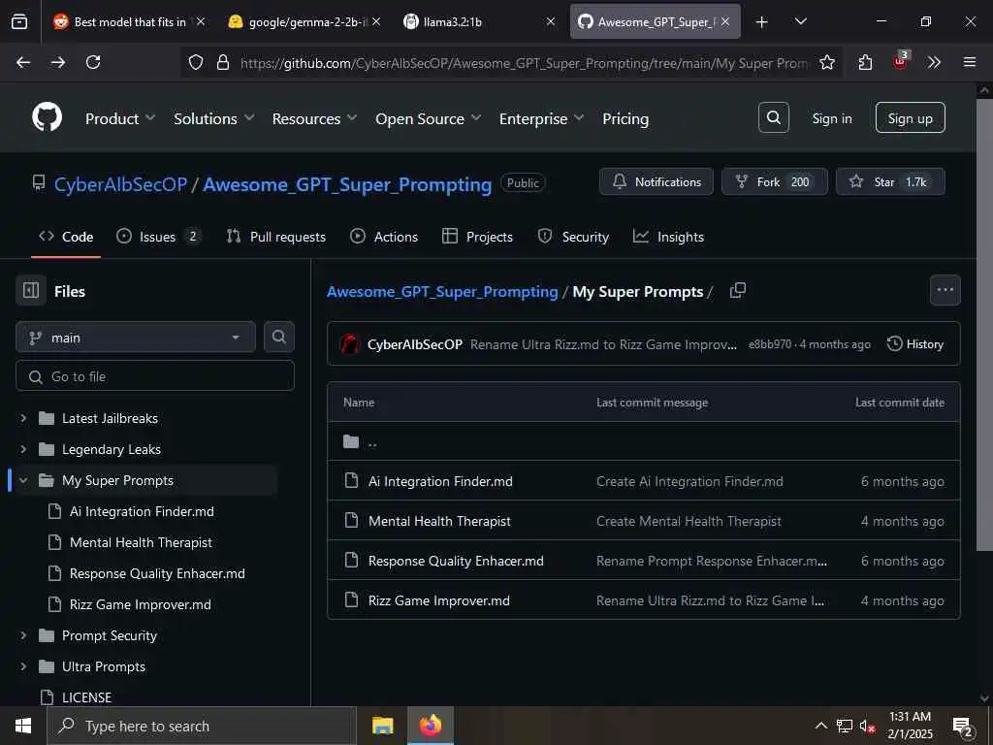Click the muted volume speaker tray icon
This screenshot has height=745, width=993.
coord(867,726)
